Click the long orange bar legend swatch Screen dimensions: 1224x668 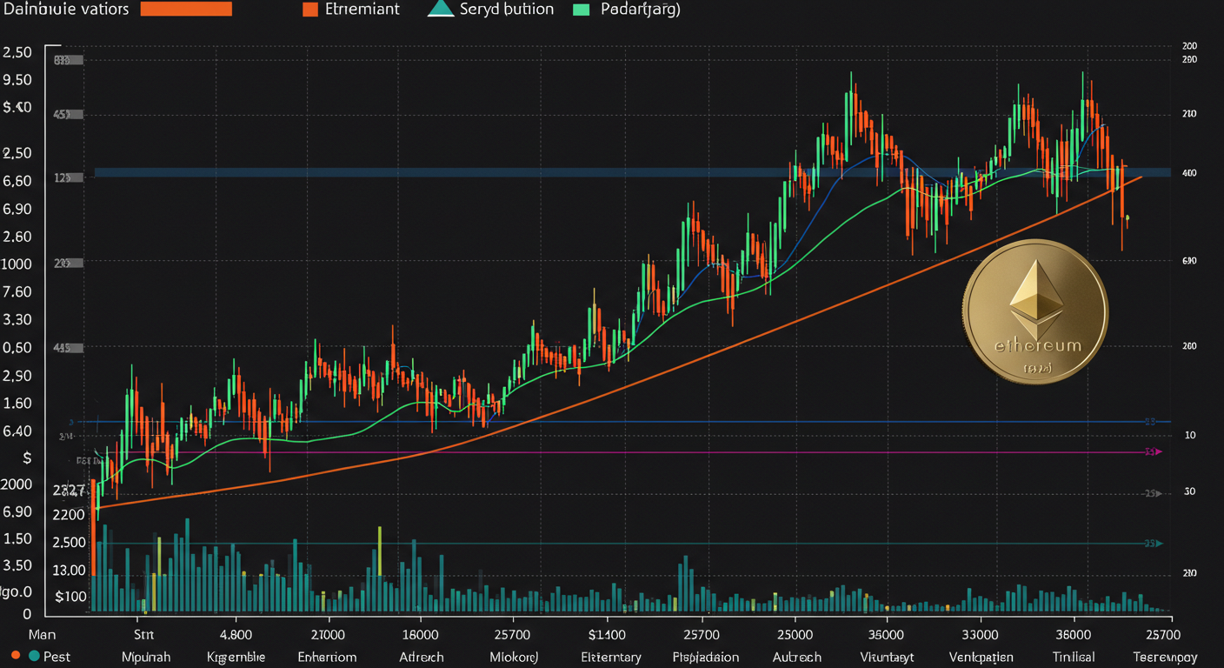click(186, 10)
